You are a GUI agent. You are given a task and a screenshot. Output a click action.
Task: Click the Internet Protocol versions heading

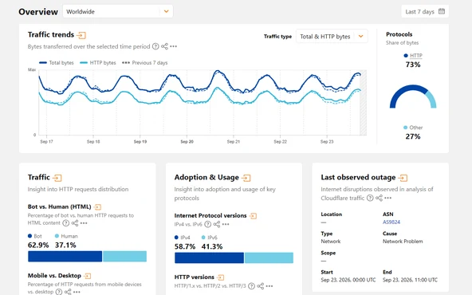210,215
